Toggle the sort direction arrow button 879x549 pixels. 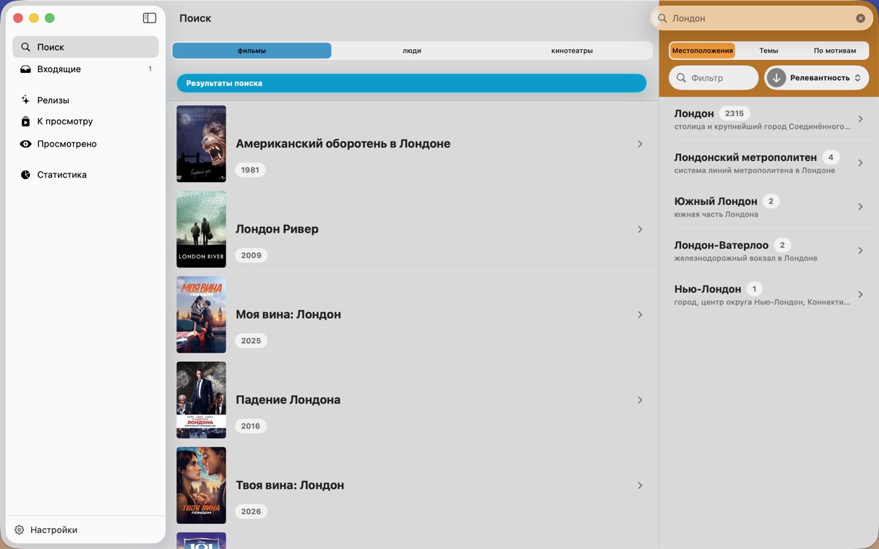click(776, 78)
